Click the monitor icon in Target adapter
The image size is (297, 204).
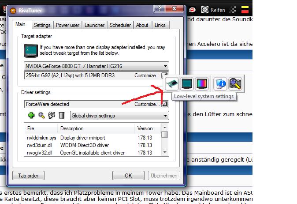pyautogui.click(x=31, y=51)
